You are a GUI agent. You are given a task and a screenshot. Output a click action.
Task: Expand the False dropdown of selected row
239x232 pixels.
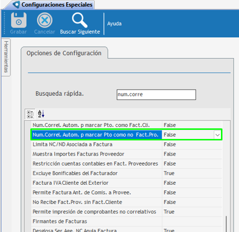[217, 135]
